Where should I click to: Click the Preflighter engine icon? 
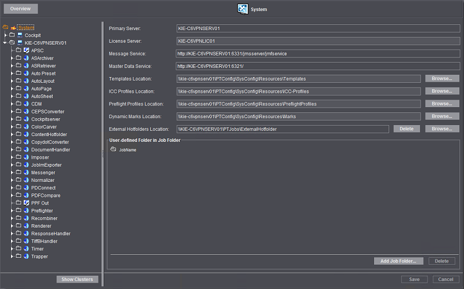[26, 211]
